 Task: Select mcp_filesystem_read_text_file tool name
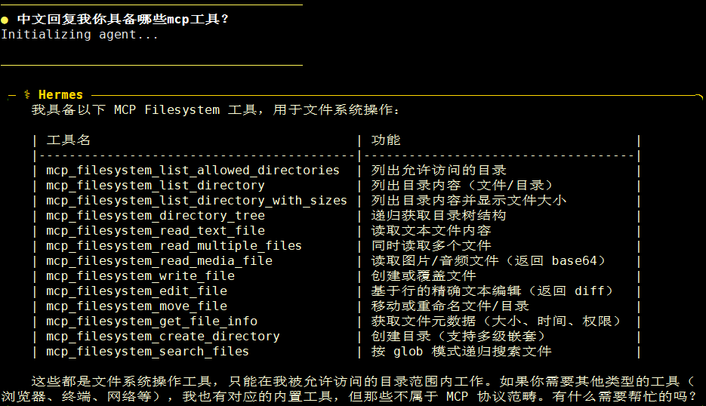(156, 230)
